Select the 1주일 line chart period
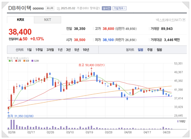The height and width of the screenshot is (139, 191). [39, 50]
